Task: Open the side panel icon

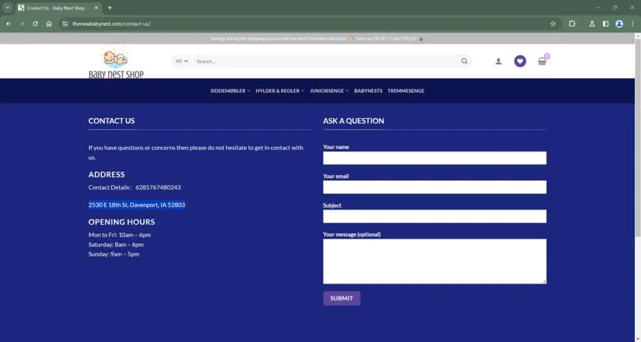Action: point(605,24)
